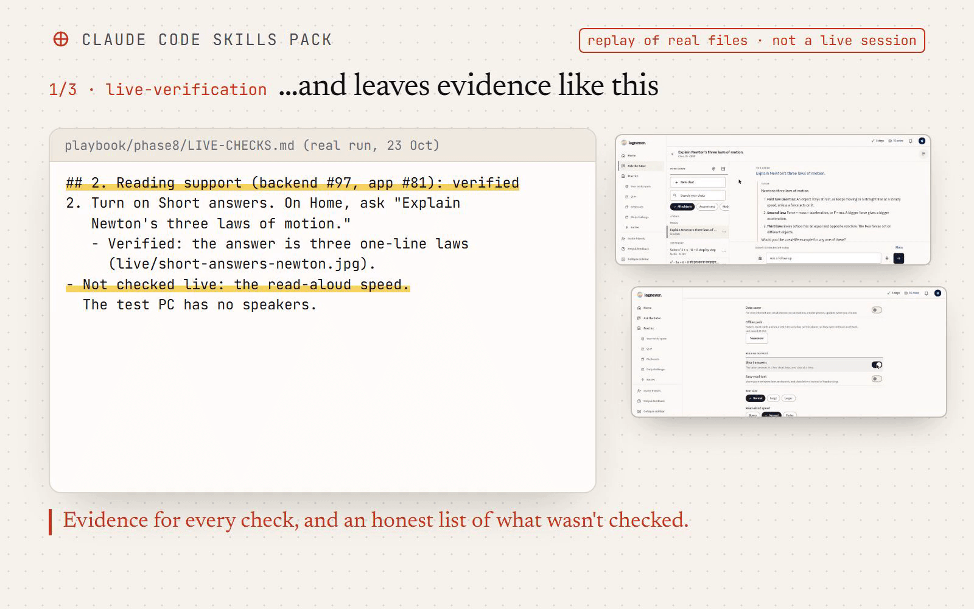Open the Newton chat screenshot thumbnail
The height and width of the screenshot is (609, 974).
[773, 200]
